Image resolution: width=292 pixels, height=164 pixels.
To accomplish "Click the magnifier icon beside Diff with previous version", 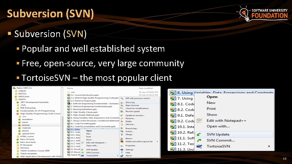I will click(122, 98).
